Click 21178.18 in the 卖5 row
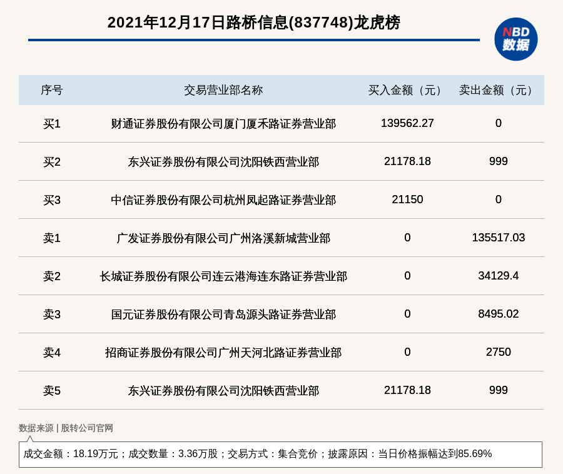The image size is (563, 474). pos(407,390)
